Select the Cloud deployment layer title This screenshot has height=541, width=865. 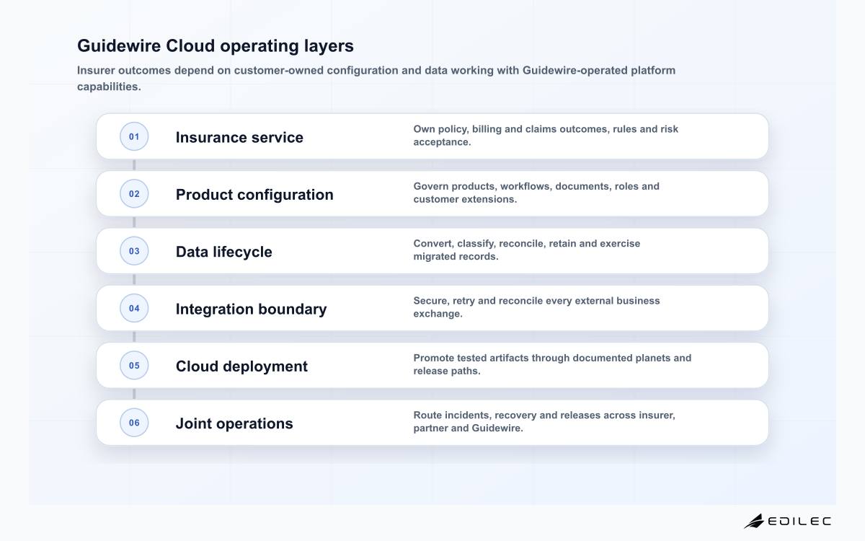click(241, 366)
